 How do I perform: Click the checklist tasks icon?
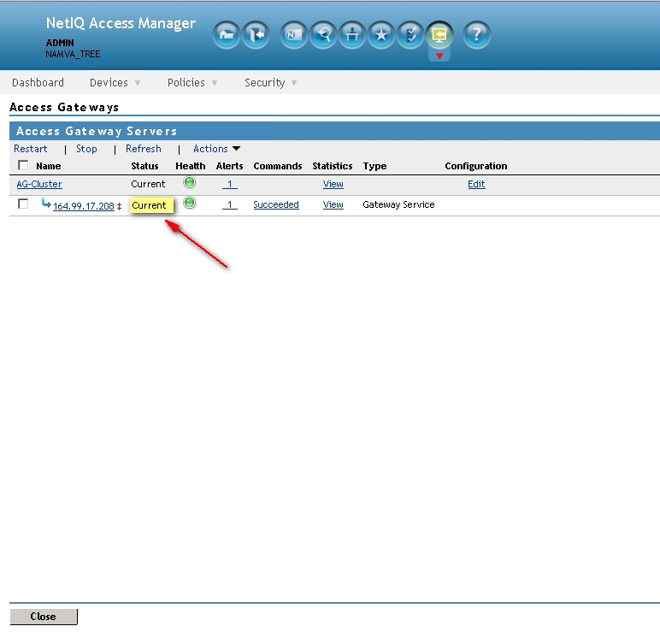[x=410, y=35]
